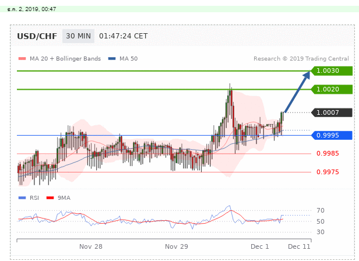Click the RSI 70 axis value
The height and width of the screenshot is (261, 359).
(x=321, y=210)
